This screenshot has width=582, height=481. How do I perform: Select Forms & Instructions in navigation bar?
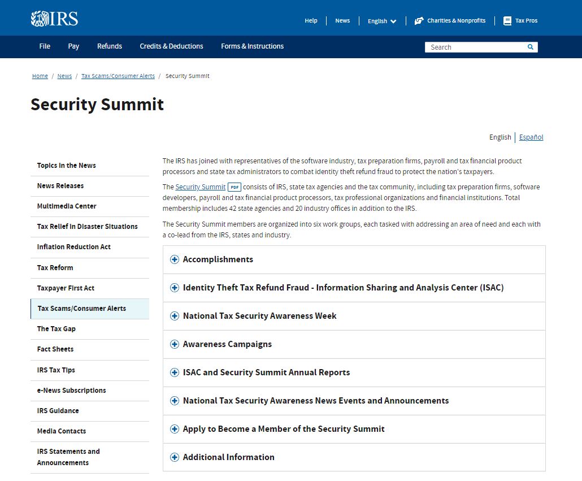252,46
